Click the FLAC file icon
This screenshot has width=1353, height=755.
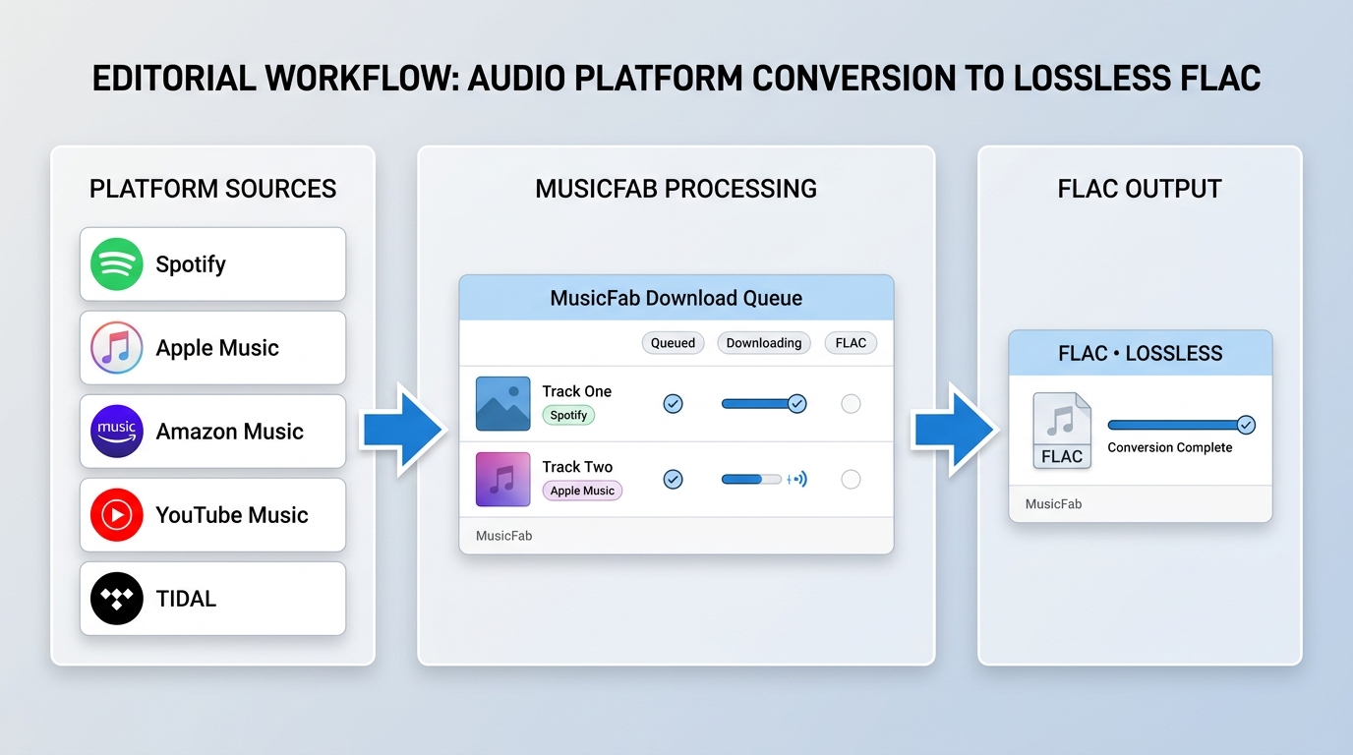click(1062, 431)
